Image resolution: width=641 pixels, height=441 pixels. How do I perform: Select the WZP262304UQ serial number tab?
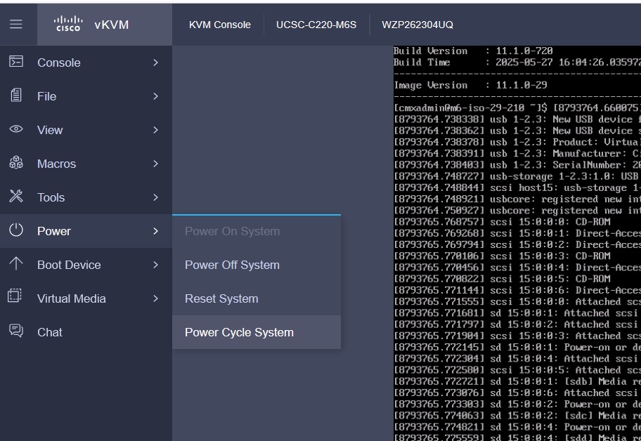pyautogui.click(x=417, y=25)
